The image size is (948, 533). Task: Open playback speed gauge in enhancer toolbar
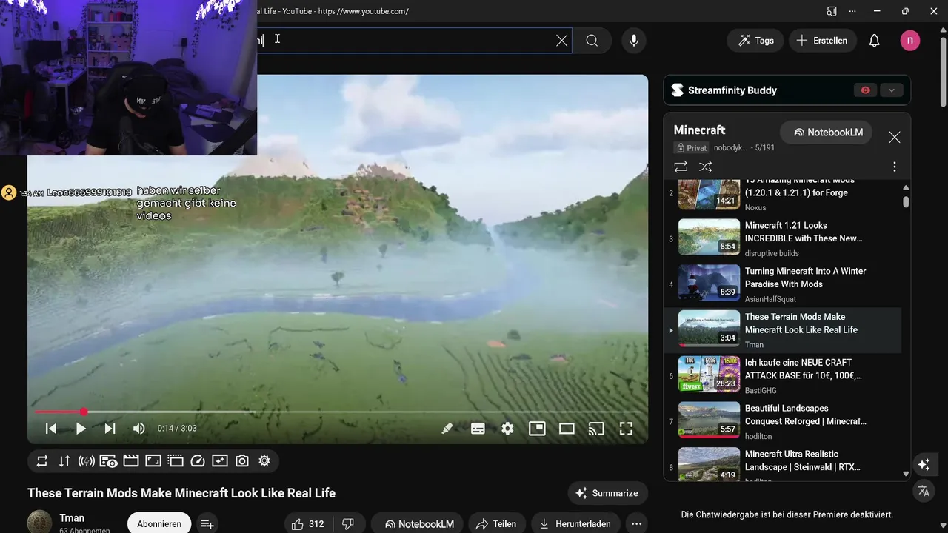point(198,461)
